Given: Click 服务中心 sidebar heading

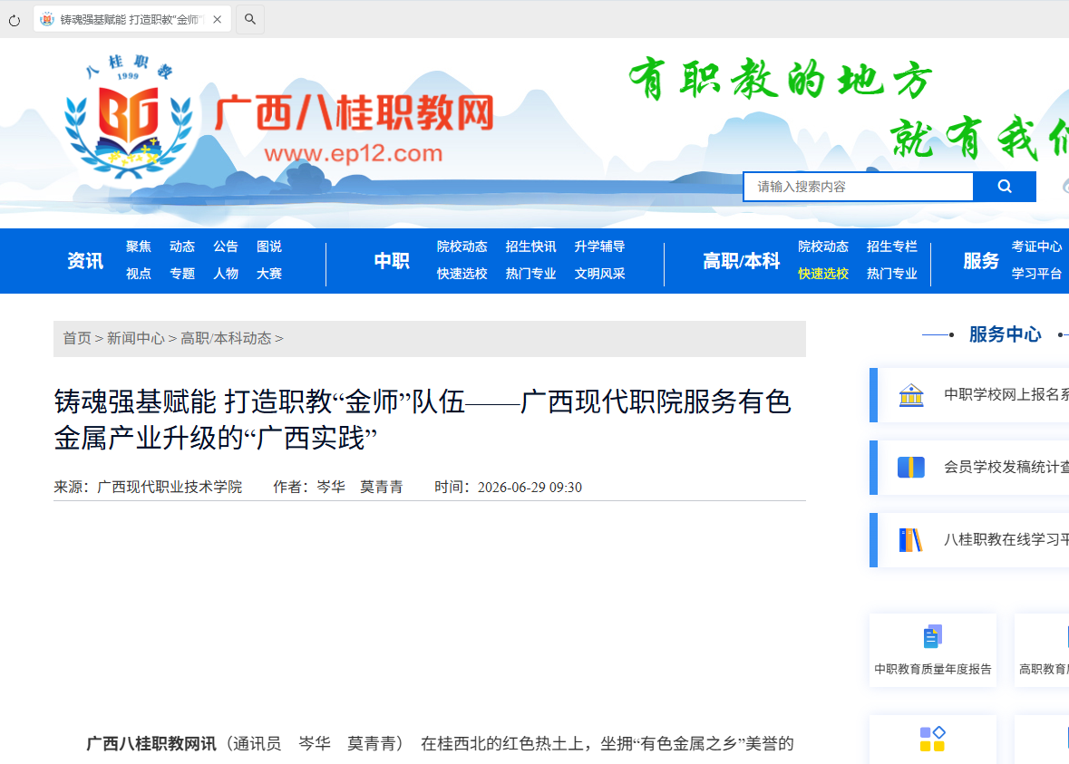Looking at the screenshot, I should tap(1005, 334).
